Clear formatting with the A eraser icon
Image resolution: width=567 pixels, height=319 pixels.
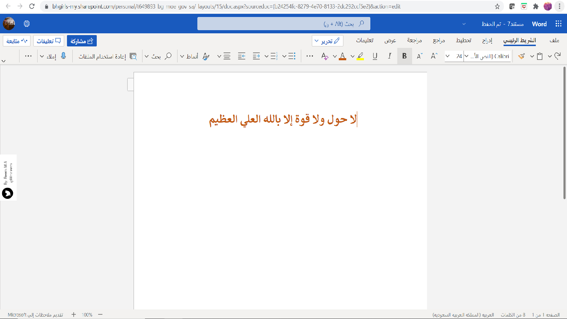[325, 56]
